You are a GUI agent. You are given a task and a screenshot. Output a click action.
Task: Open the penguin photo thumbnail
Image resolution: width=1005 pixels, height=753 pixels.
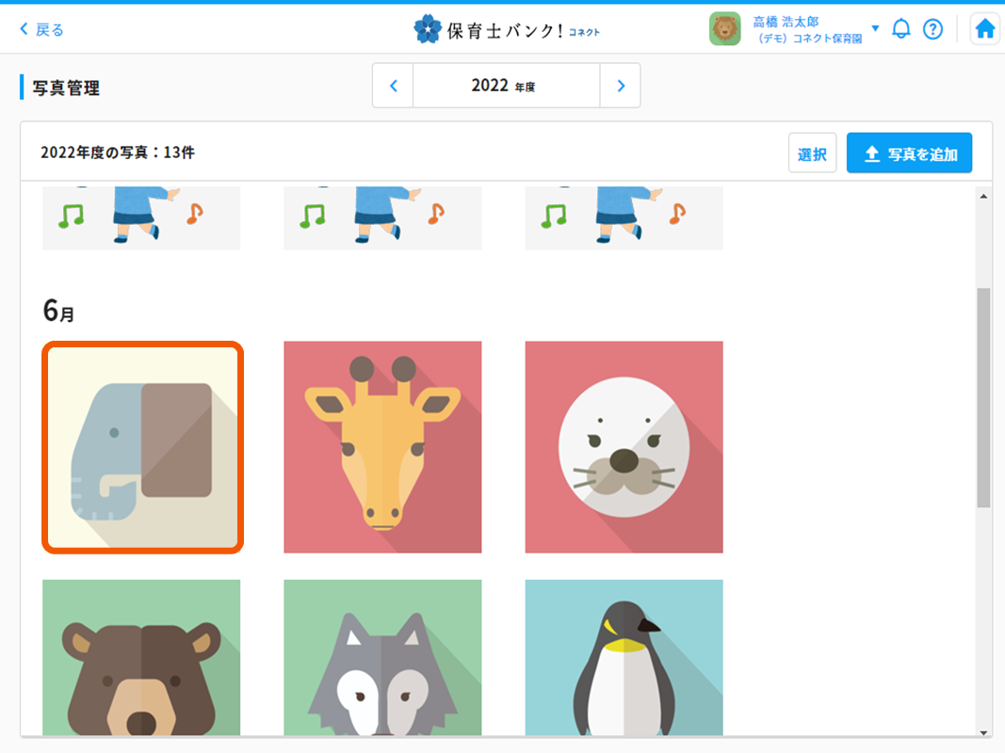(x=624, y=657)
